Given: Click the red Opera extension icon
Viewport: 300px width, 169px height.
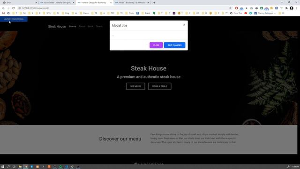Looking at the screenshot, I should [236, 8].
